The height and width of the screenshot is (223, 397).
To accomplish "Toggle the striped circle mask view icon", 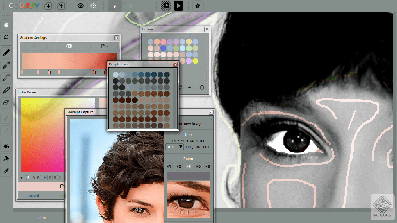I will click(93, 6).
